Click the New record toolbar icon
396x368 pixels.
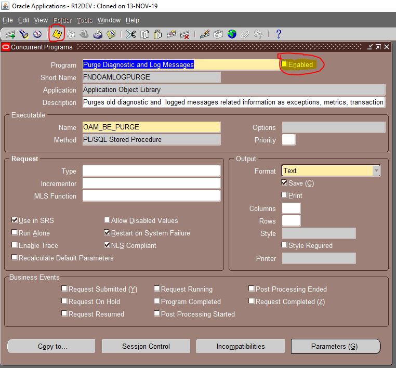(x=10, y=34)
